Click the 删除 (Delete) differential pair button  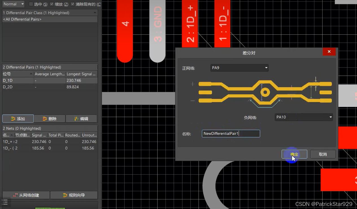pyautogui.click(x=50, y=119)
